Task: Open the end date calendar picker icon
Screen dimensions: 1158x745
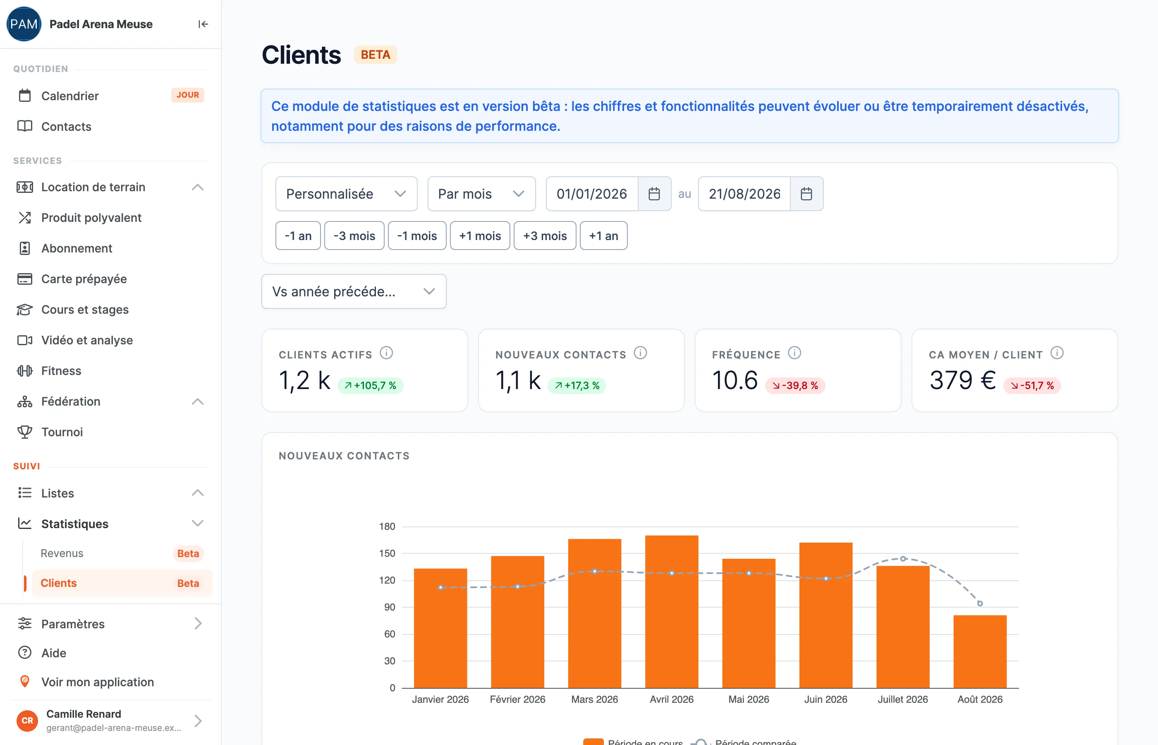Action: click(806, 194)
